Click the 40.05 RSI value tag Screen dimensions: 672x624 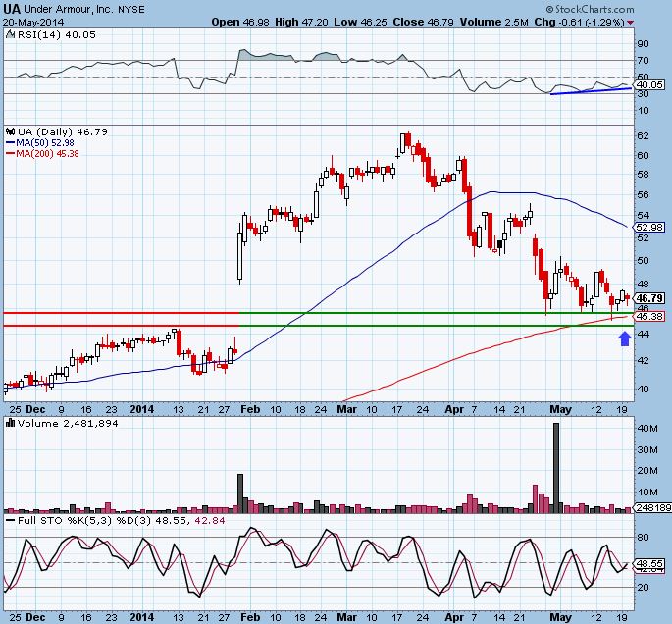point(650,84)
